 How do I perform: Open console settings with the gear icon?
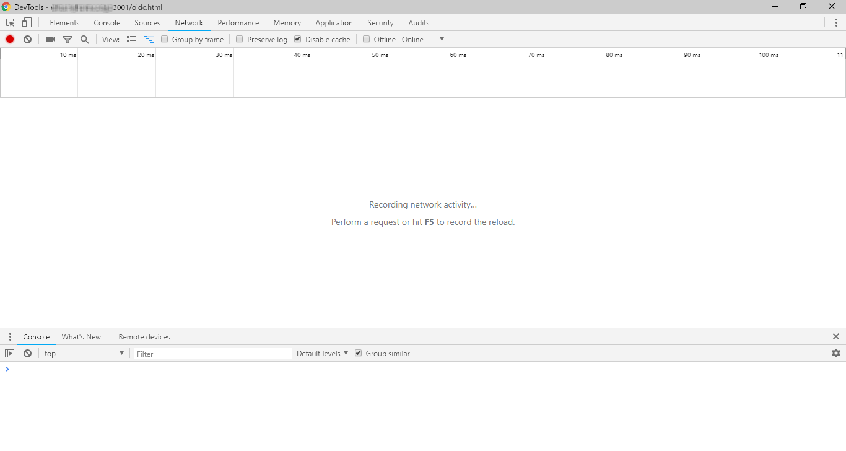tap(836, 353)
